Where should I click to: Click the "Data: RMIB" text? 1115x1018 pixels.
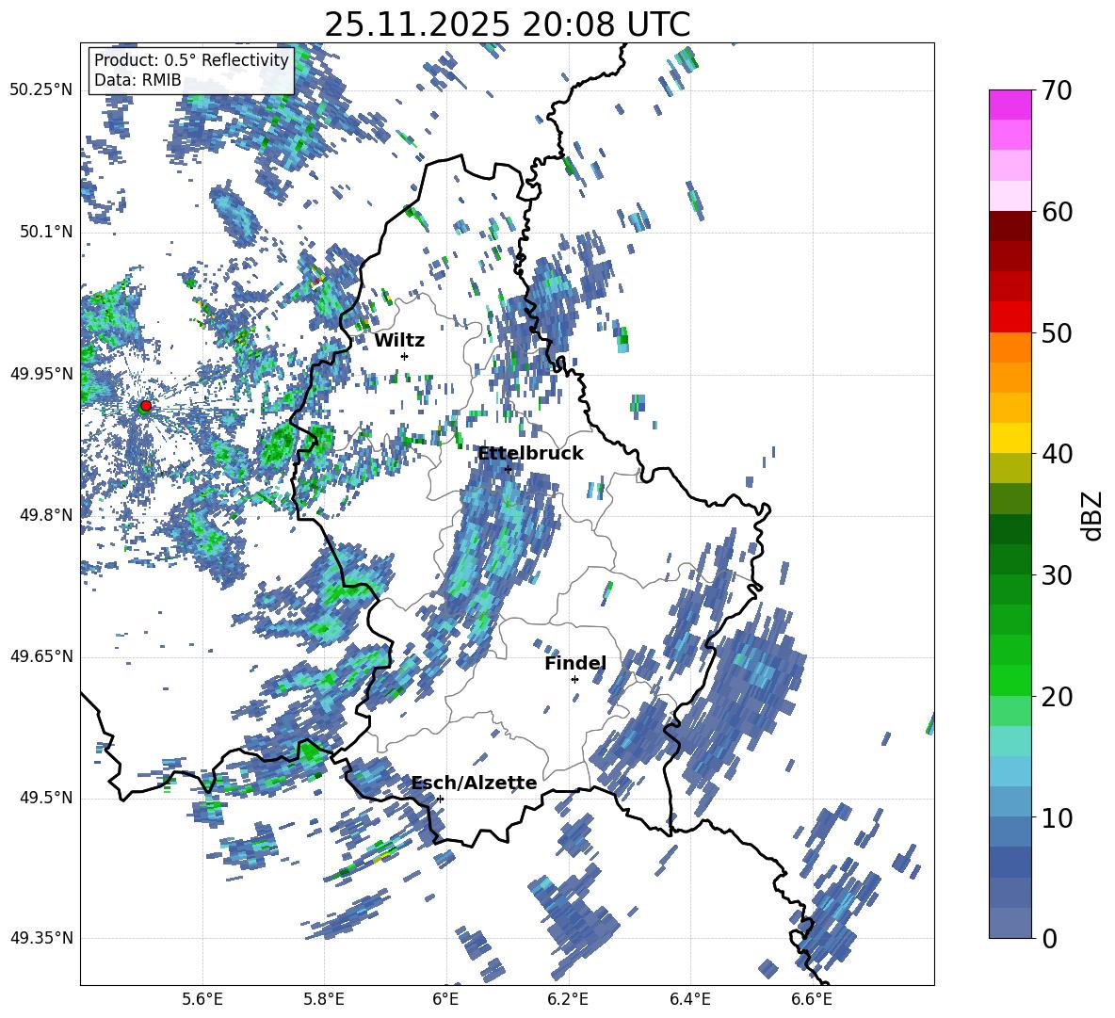pos(137,80)
